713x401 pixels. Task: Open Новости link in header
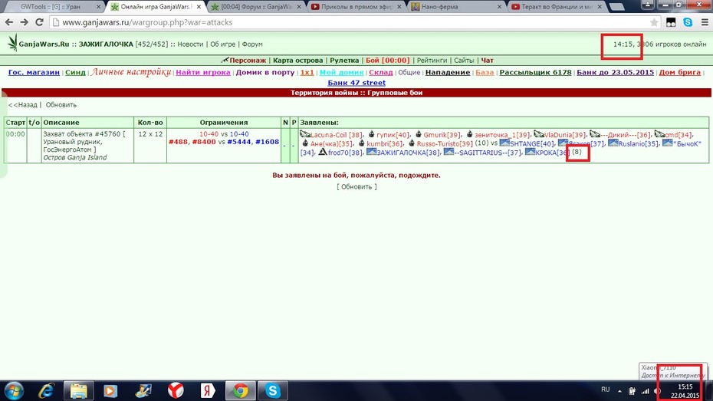190,44
